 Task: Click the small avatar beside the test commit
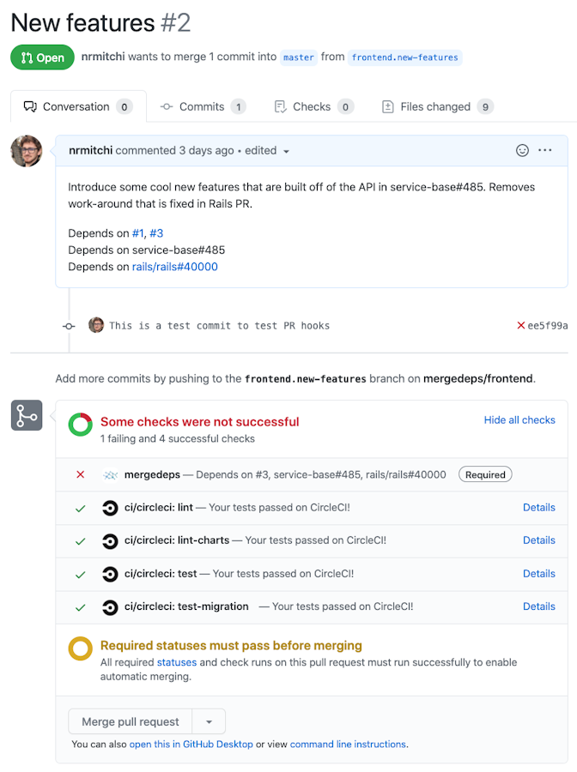point(96,325)
